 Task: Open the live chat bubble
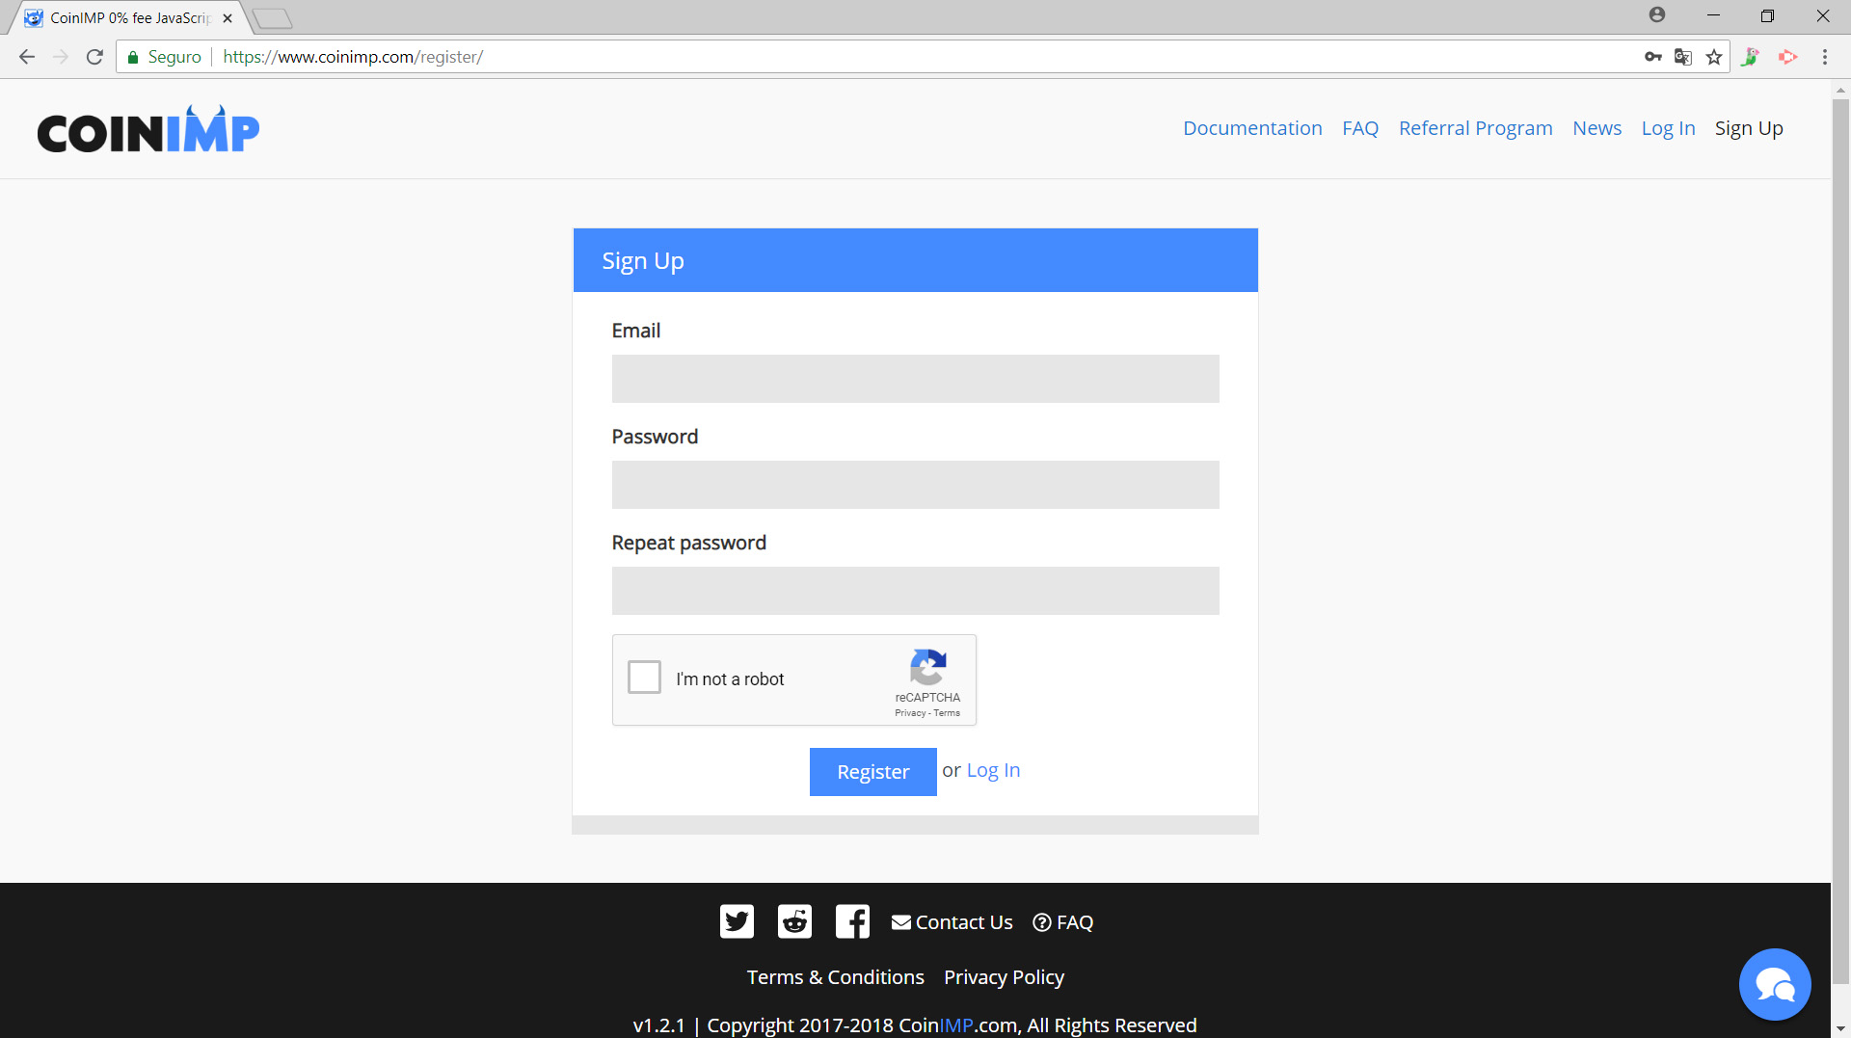click(x=1775, y=984)
